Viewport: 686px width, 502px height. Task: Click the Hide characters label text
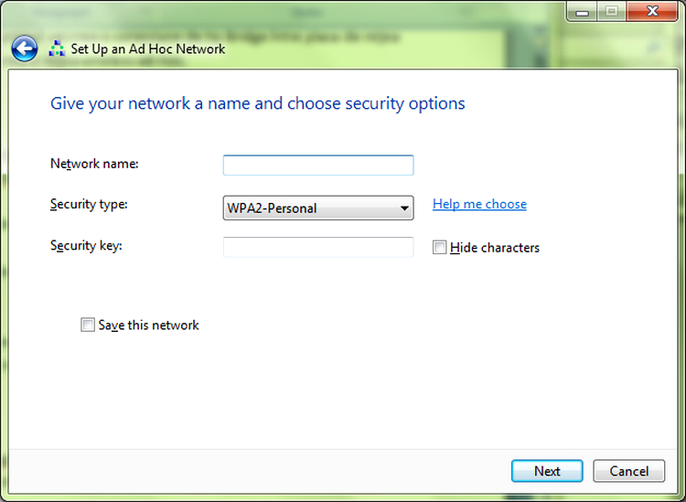pos(494,248)
